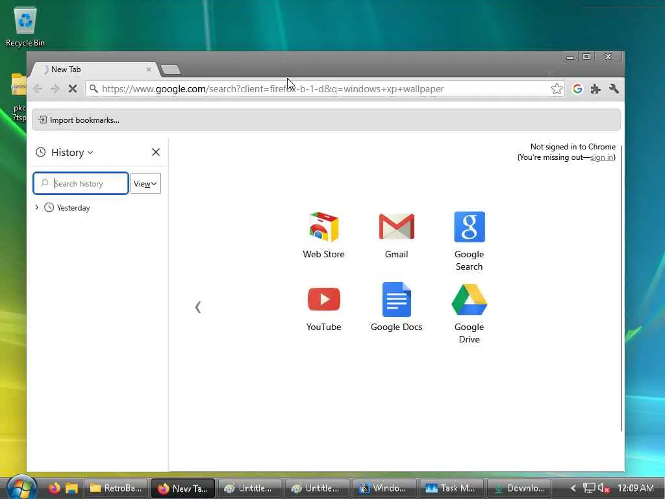Select the zipped folder desktop icon
Image resolution: width=665 pixels, height=499 pixels.
click(x=18, y=97)
